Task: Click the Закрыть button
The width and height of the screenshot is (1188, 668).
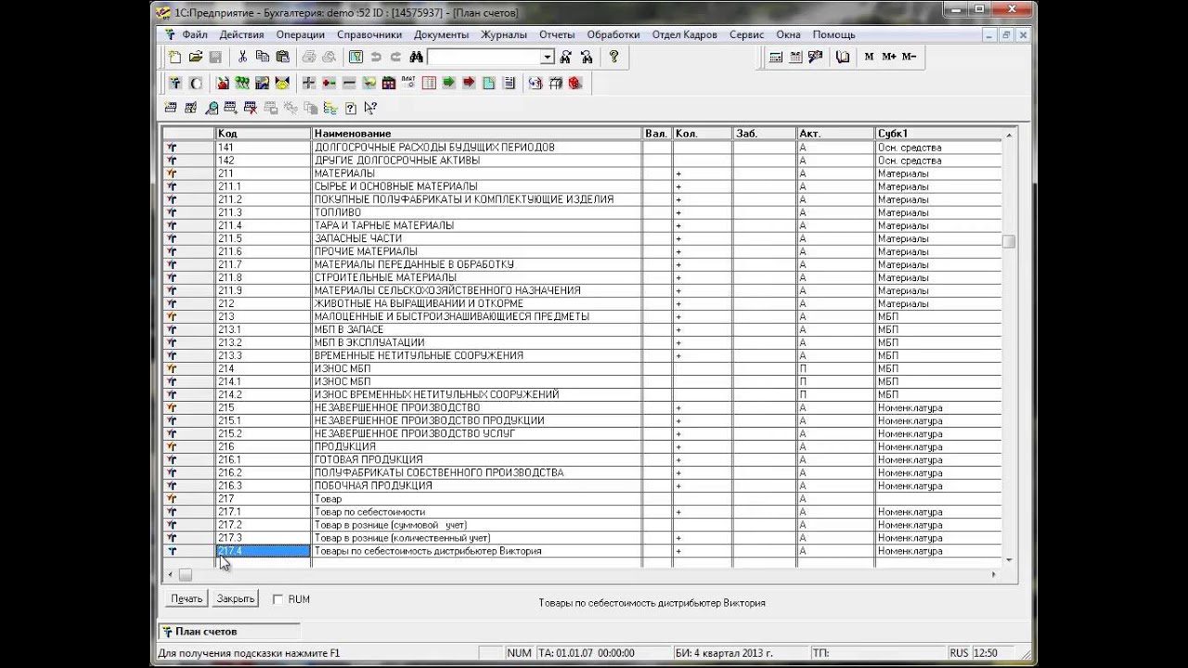Action: 236,599
